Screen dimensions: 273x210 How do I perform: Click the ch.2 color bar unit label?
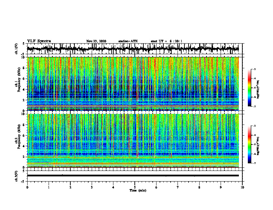pos(259,146)
